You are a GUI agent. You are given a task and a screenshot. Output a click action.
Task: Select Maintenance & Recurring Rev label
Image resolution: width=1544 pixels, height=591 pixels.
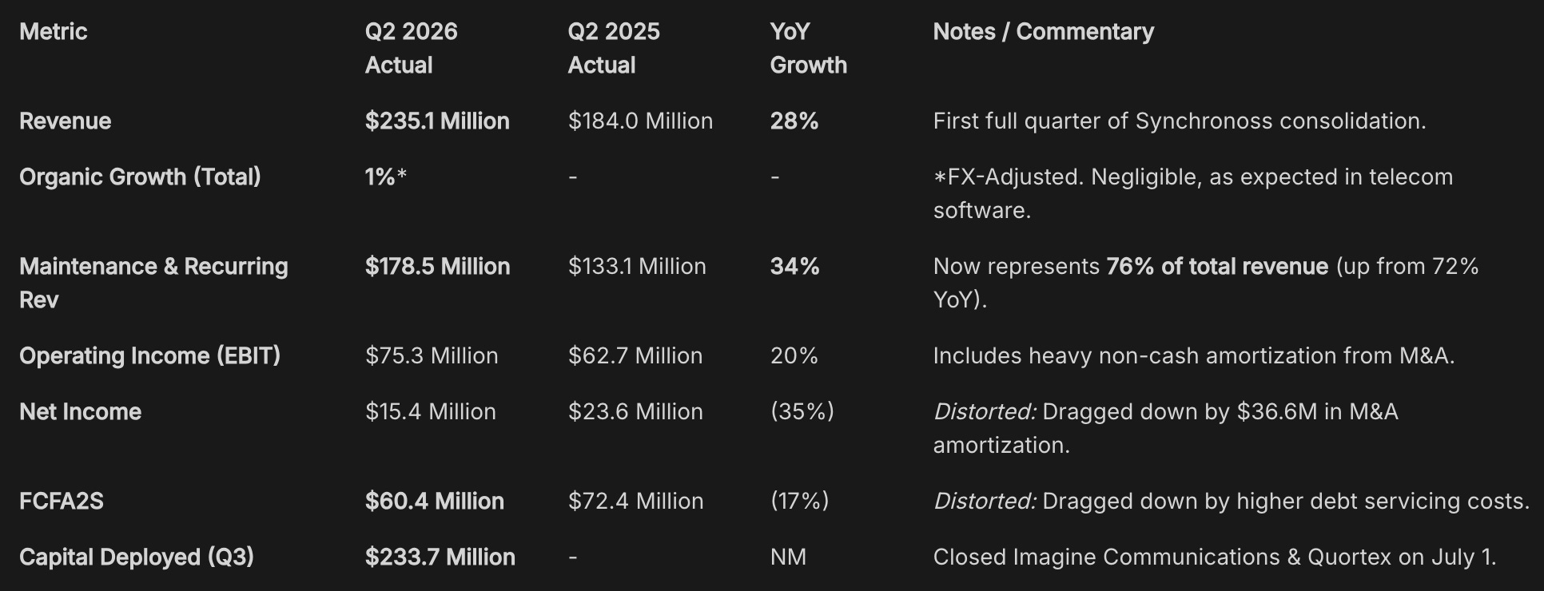pos(153,284)
